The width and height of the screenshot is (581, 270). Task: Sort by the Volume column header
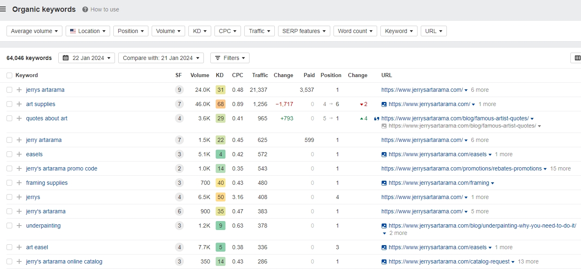[200, 75]
